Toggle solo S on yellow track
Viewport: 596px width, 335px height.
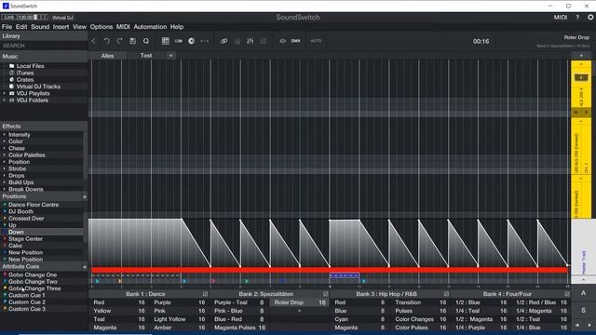point(586,112)
